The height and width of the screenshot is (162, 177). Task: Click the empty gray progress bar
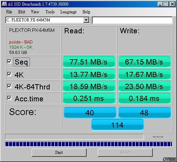pos(74,137)
